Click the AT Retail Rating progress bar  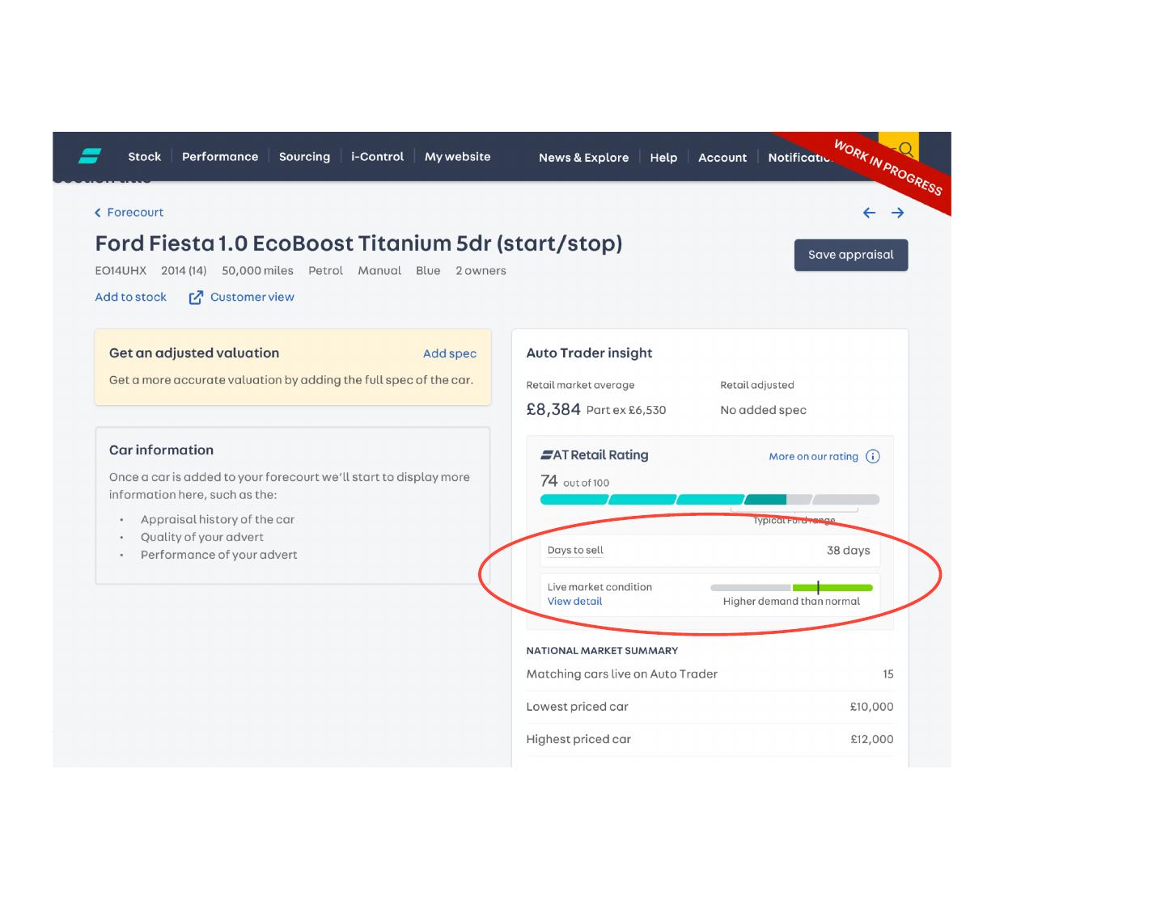point(710,500)
